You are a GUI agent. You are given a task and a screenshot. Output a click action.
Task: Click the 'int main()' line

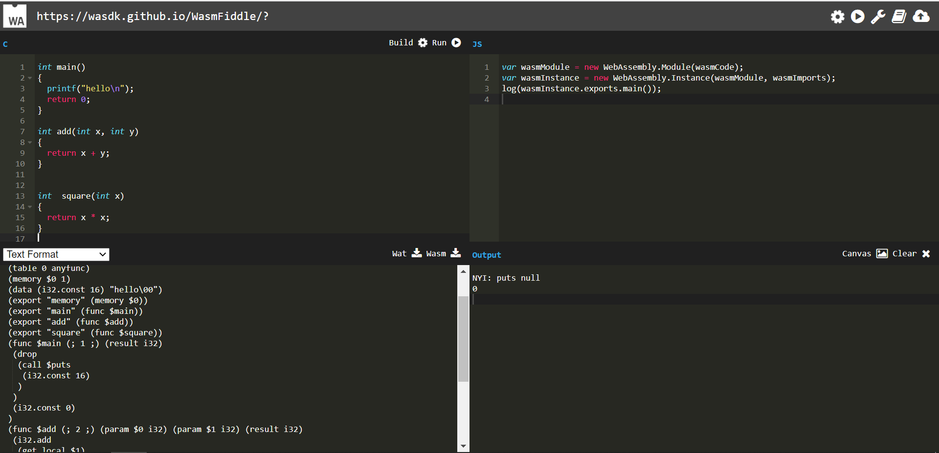[62, 67]
